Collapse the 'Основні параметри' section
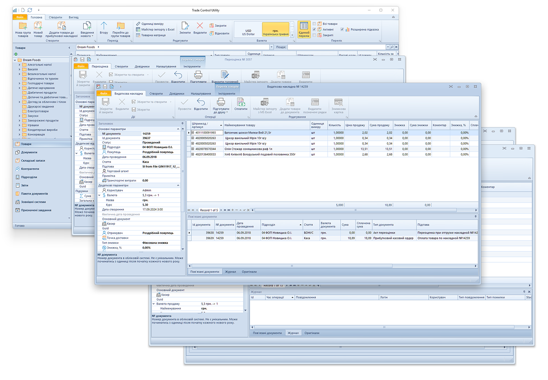The height and width of the screenshot is (380, 548). click(x=178, y=129)
